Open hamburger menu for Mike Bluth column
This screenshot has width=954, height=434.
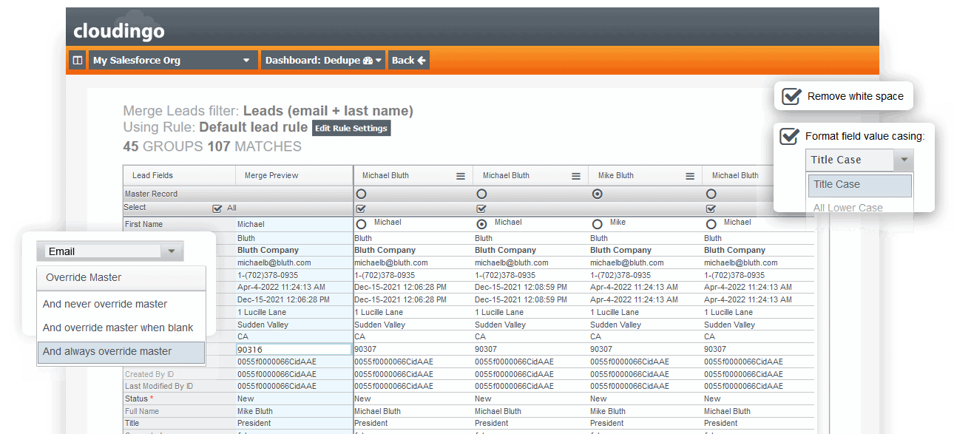click(x=690, y=176)
